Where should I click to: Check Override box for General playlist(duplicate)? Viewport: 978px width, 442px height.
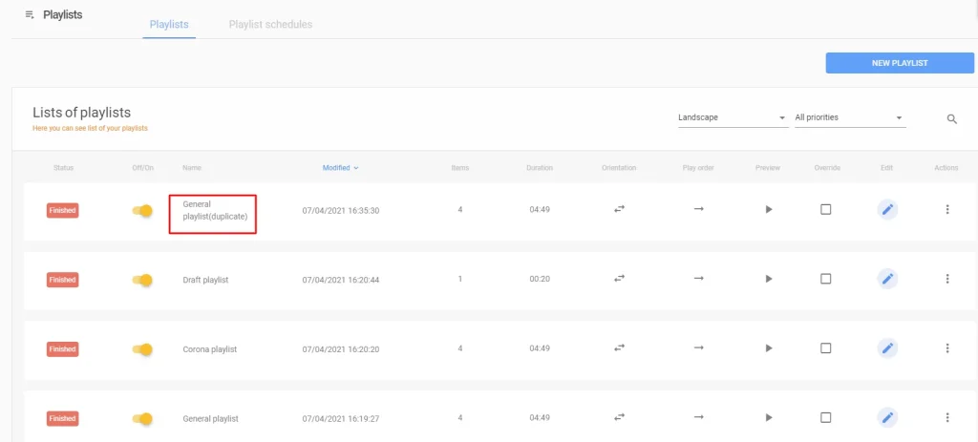click(x=826, y=209)
